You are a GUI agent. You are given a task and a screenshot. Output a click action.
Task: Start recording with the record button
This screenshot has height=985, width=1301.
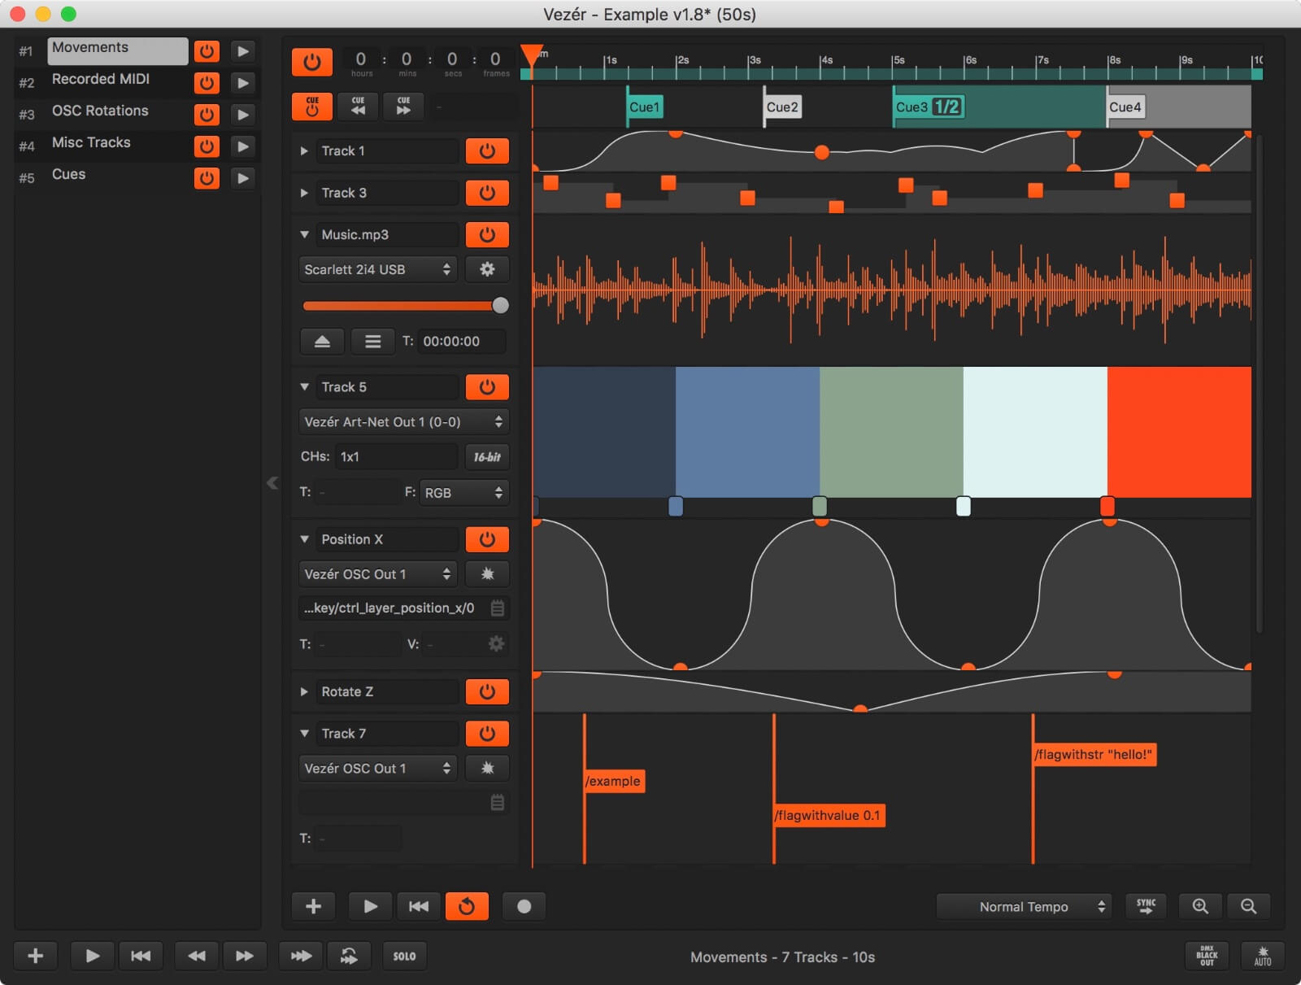point(524,906)
